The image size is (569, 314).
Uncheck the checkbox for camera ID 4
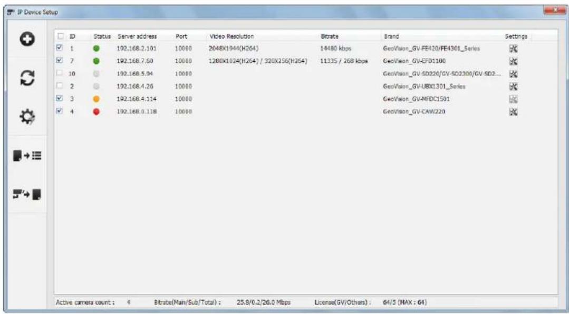tap(60, 111)
